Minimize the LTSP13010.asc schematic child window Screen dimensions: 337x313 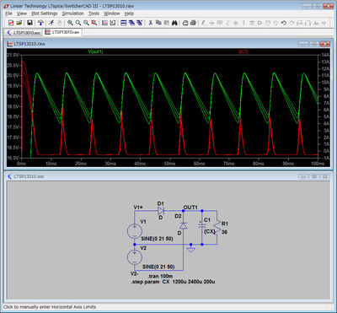[x=303, y=176]
